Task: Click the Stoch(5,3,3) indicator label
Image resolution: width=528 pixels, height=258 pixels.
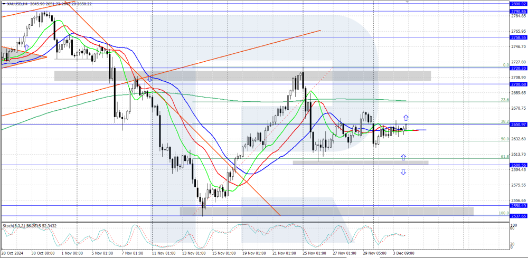Action: click(x=15, y=226)
